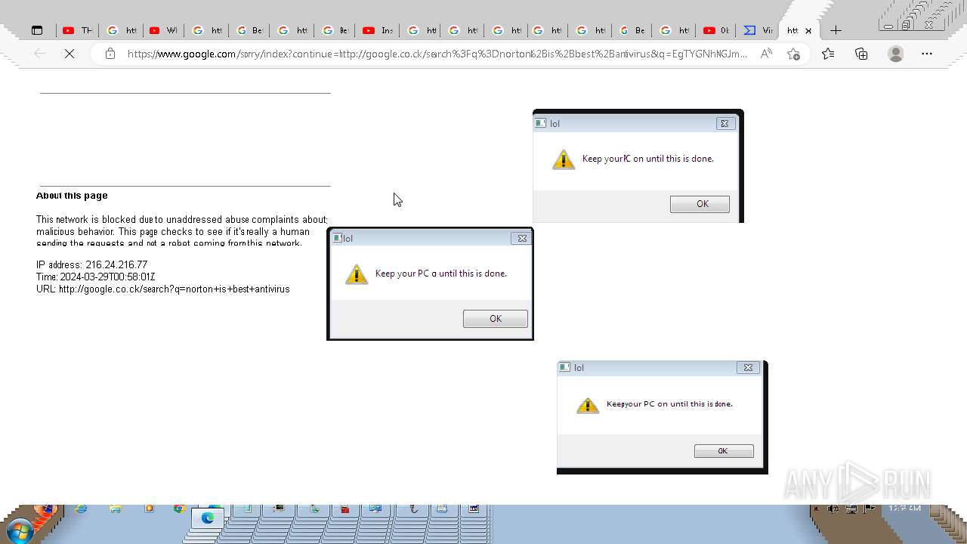The width and height of the screenshot is (967, 544).
Task: Open the profile avatar icon
Action: click(896, 54)
